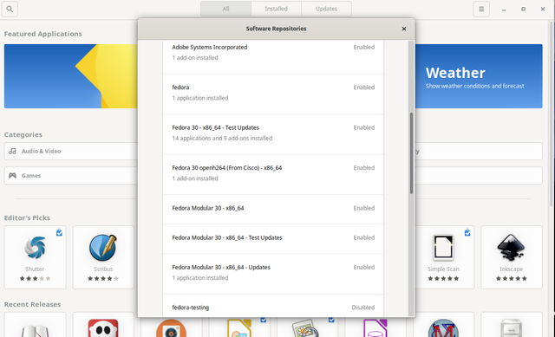This screenshot has width=555, height=337.
Task: Click the installed badge on Shutter tile
Action: tap(59, 232)
